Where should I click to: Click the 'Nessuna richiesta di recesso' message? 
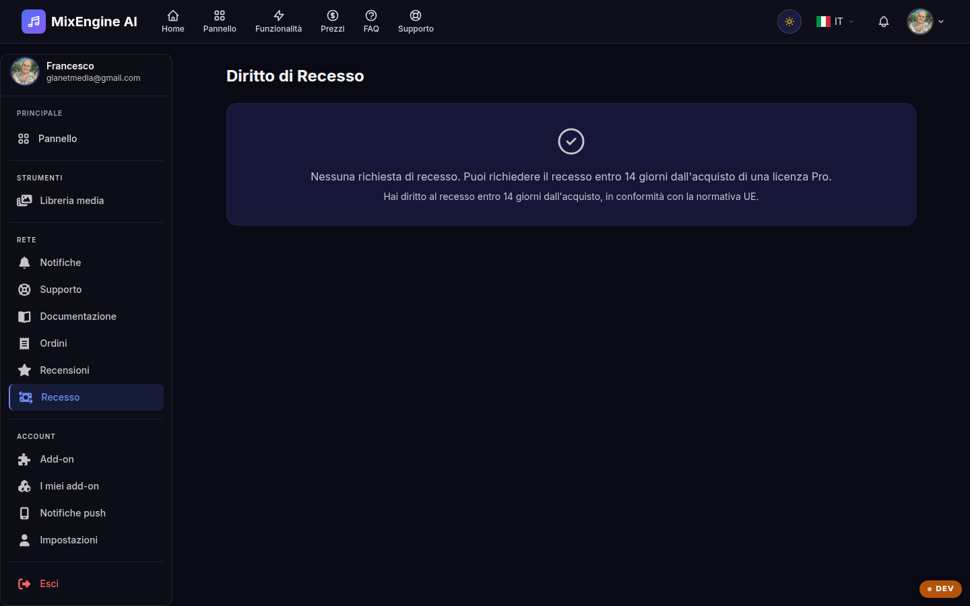[x=571, y=176]
